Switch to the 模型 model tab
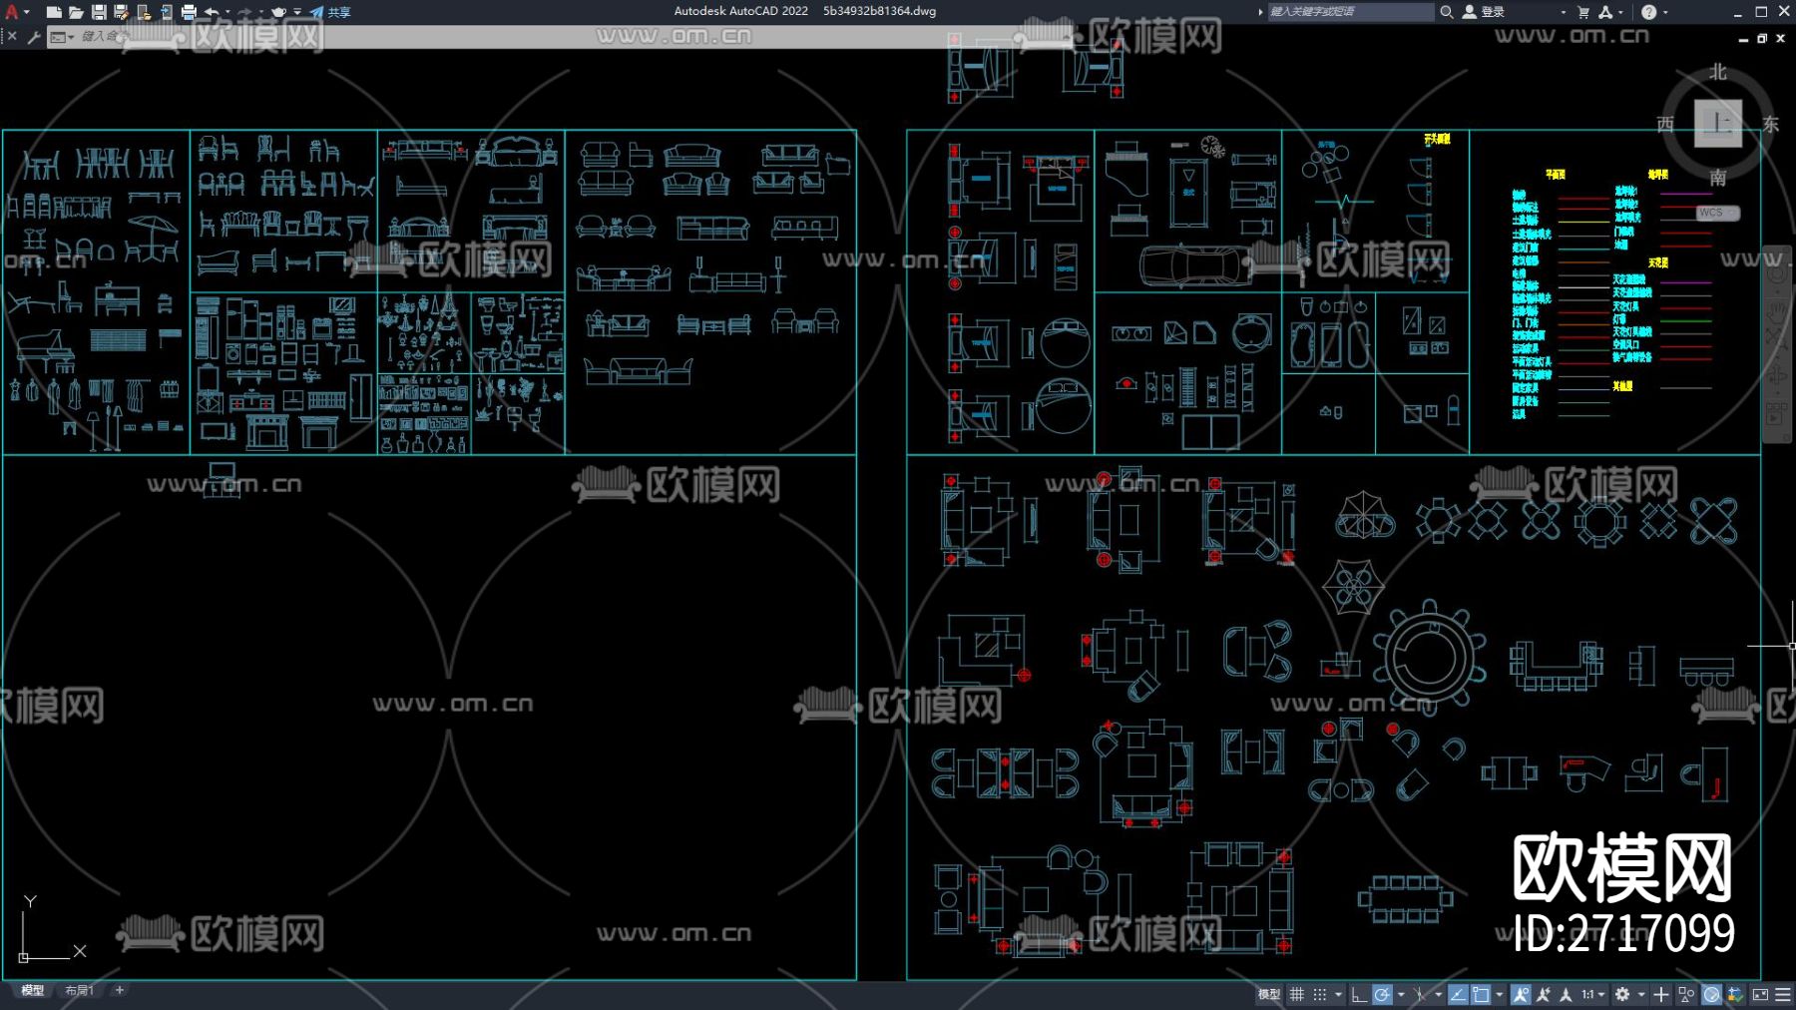 33,990
